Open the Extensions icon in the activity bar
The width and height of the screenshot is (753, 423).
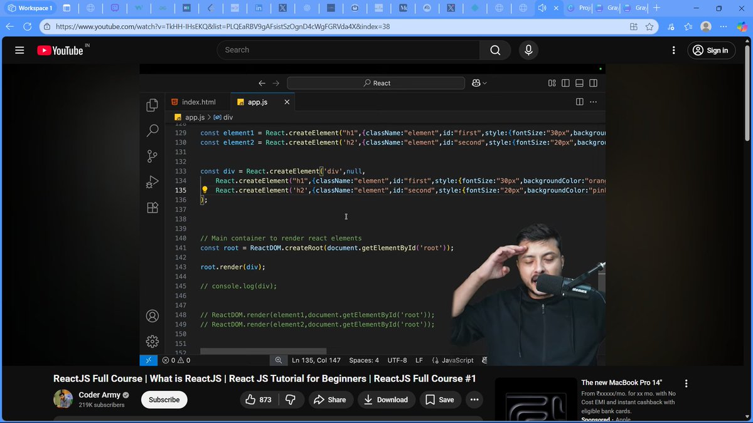pyautogui.click(x=152, y=207)
